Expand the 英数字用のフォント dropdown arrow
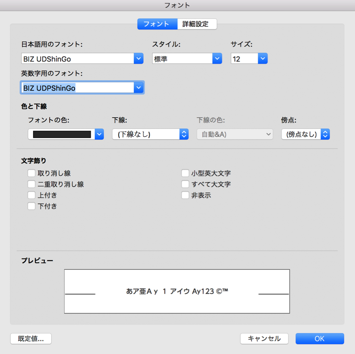Image resolution: width=355 pixels, height=354 pixels. (x=138, y=87)
